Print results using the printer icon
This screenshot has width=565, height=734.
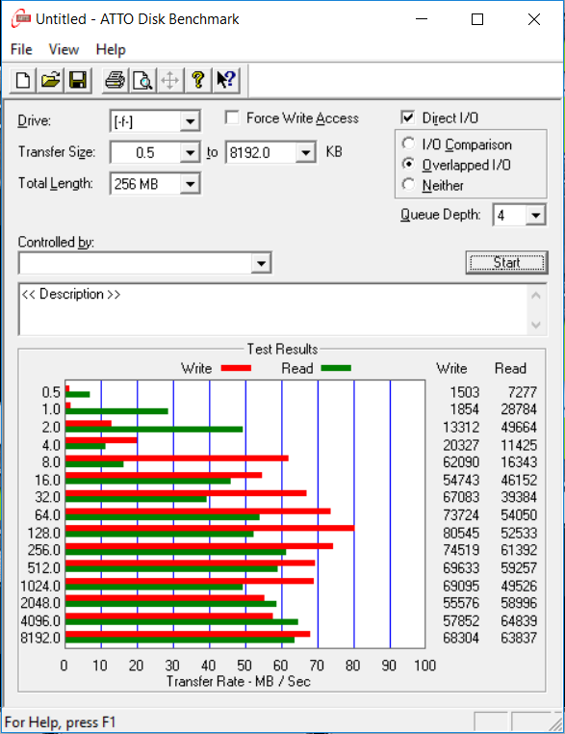[116, 81]
